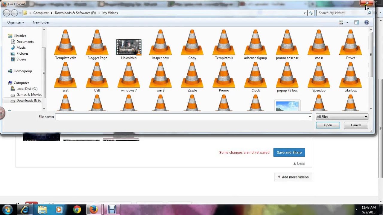Select the mo n video file

pyautogui.click(x=319, y=45)
